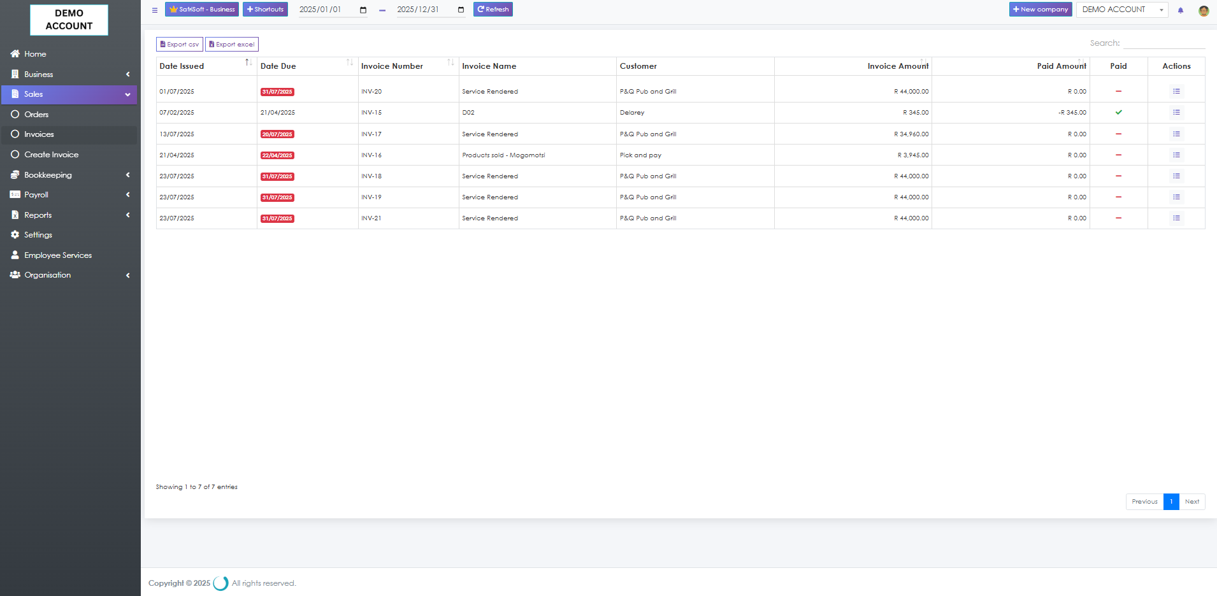Sort table by Date Issued column
The height and width of the screenshot is (596, 1217).
(x=206, y=66)
